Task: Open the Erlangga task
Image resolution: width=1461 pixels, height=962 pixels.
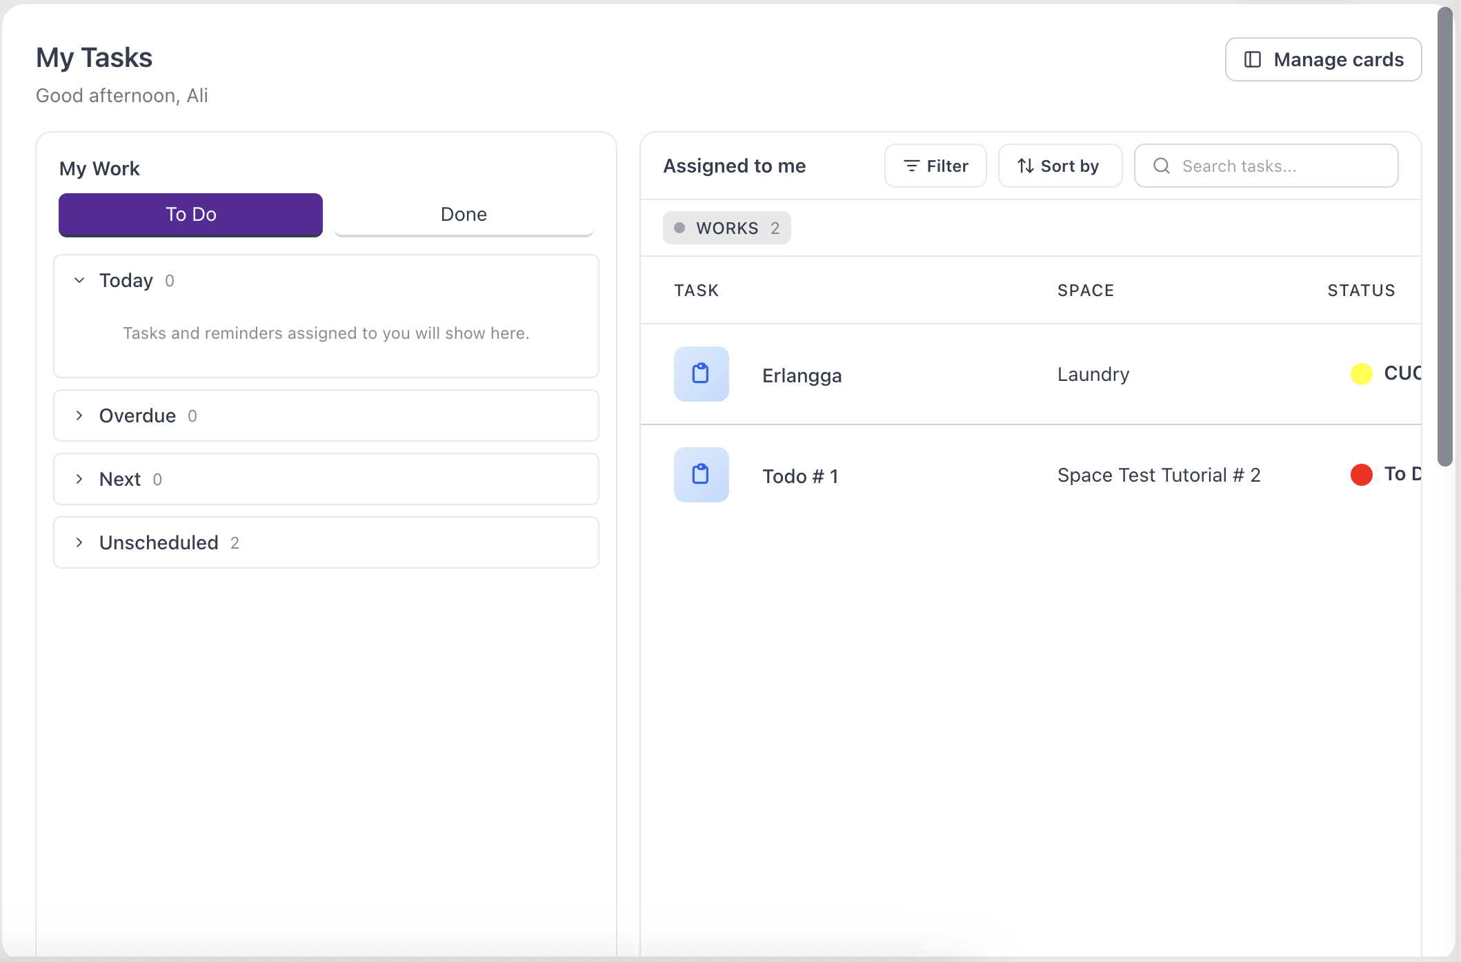Action: pos(802,375)
